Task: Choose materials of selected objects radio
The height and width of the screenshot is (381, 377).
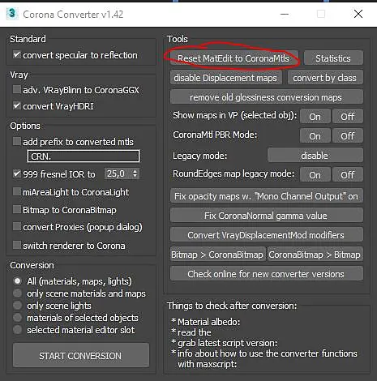Action: 18,318
